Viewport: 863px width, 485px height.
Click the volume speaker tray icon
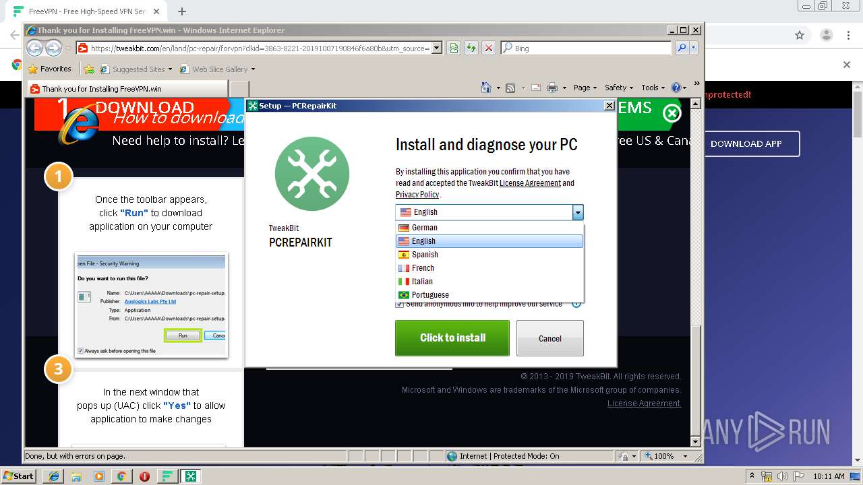pos(782,476)
